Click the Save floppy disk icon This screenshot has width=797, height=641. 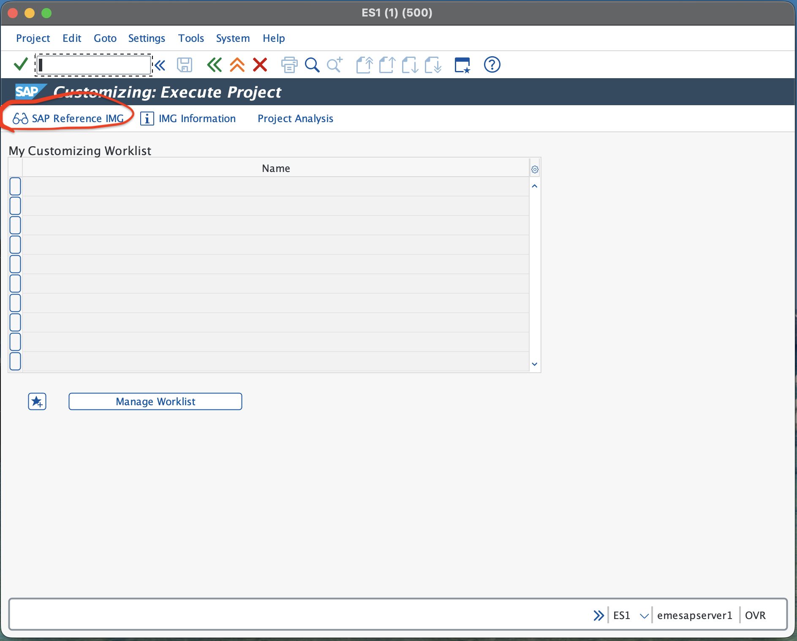pos(184,65)
